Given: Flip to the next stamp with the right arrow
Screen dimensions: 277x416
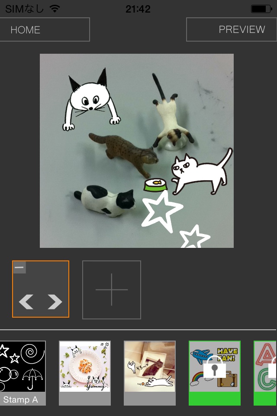Looking at the screenshot, I should 55,302.
